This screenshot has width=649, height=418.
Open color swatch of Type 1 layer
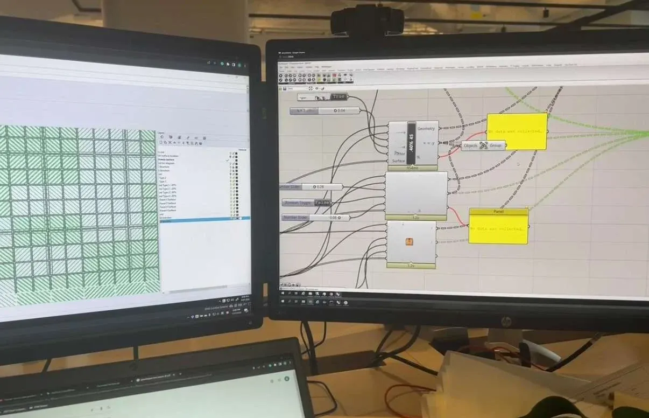237,181
